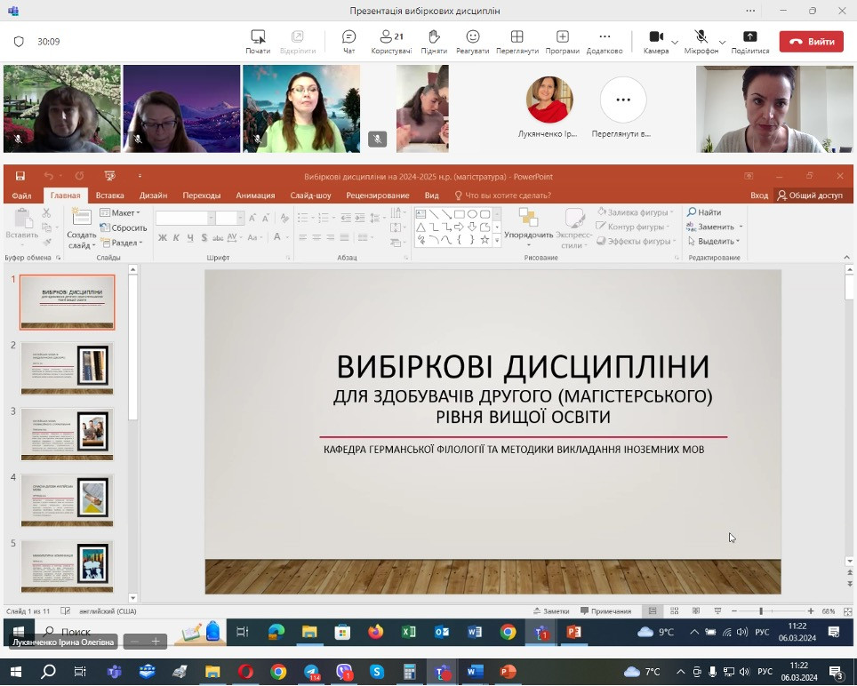The image size is (857, 686).
Task: Expand the camera options dropdown arrow
Action: tap(675, 42)
